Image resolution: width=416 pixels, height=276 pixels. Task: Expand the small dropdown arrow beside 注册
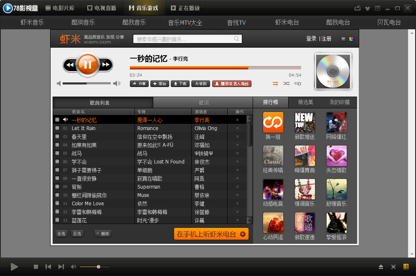(x=343, y=39)
